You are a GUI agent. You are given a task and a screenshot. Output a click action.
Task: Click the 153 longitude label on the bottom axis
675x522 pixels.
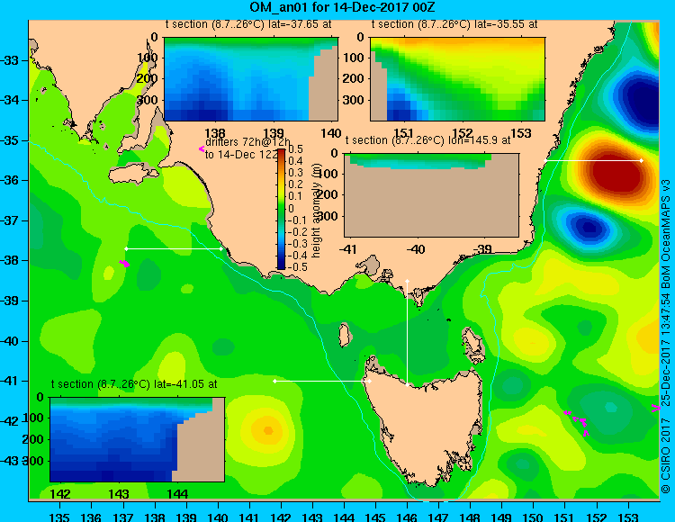[628, 517]
